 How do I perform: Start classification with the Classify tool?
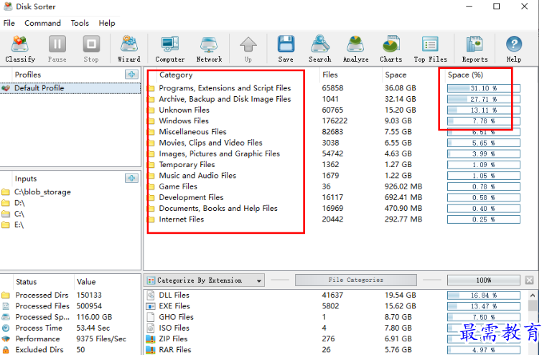pos(20,49)
